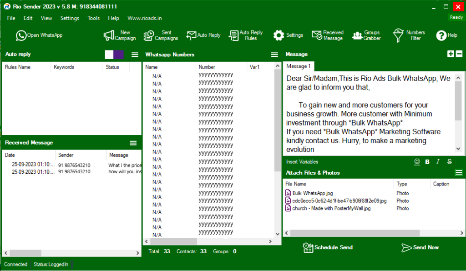Click the Rio Sender app logo
The height and width of the screenshot is (271, 466).
tap(7, 6)
